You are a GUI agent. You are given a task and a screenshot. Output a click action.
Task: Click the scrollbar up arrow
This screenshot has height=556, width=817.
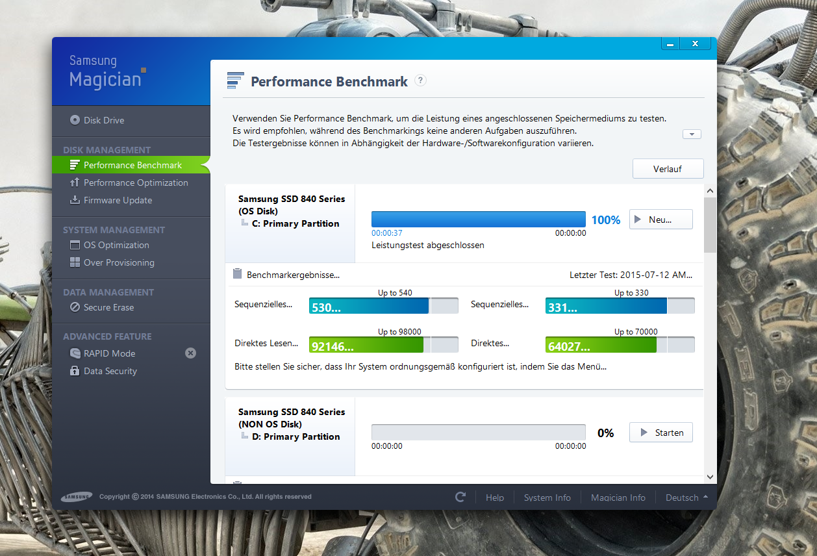click(710, 191)
